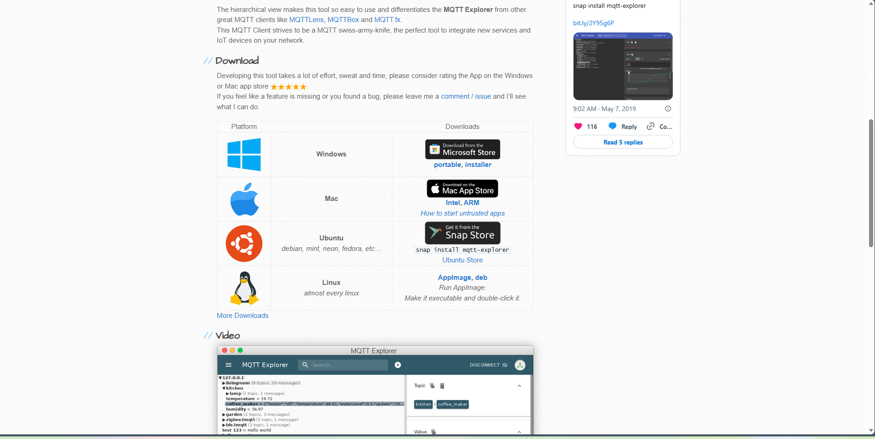Collapse the 127.0.0.1 tree node
The height and width of the screenshot is (439, 875).
(220, 378)
